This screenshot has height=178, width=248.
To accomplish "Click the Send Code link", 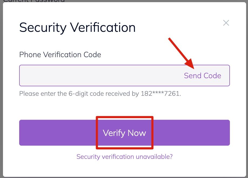I will (x=202, y=76).
